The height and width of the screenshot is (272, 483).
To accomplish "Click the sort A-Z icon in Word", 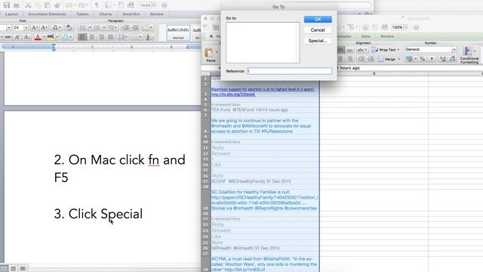I will coord(149,37).
